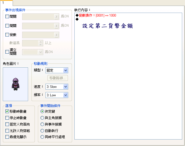Open the 速度 dropdown showing 3: Slow
Screen dimensions: 185x146
click(57, 87)
